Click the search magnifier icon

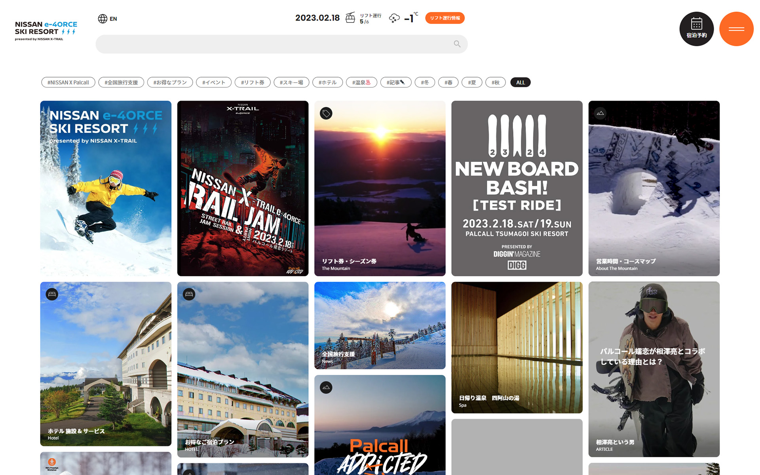[x=457, y=44]
